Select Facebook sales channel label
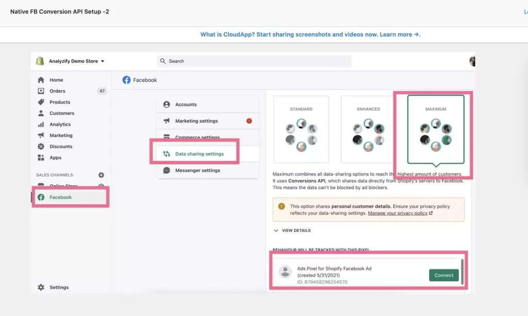The width and height of the screenshot is (528, 316). pyautogui.click(x=61, y=197)
